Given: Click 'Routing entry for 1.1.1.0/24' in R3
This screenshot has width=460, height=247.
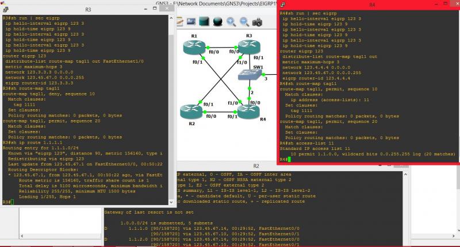Looking at the screenshot, I should tap(40, 148).
